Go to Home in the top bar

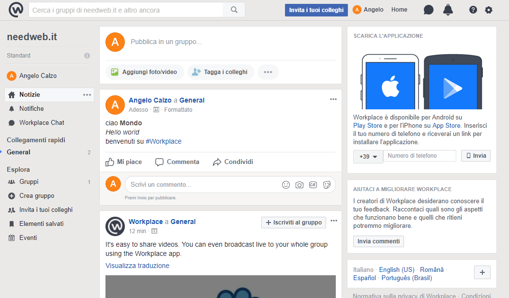[x=399, y=10]
